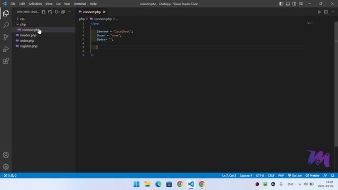Open register.php in the file tree
This screenshot has width=338, height=190.
pyautogui.click(x=44, y=46)
